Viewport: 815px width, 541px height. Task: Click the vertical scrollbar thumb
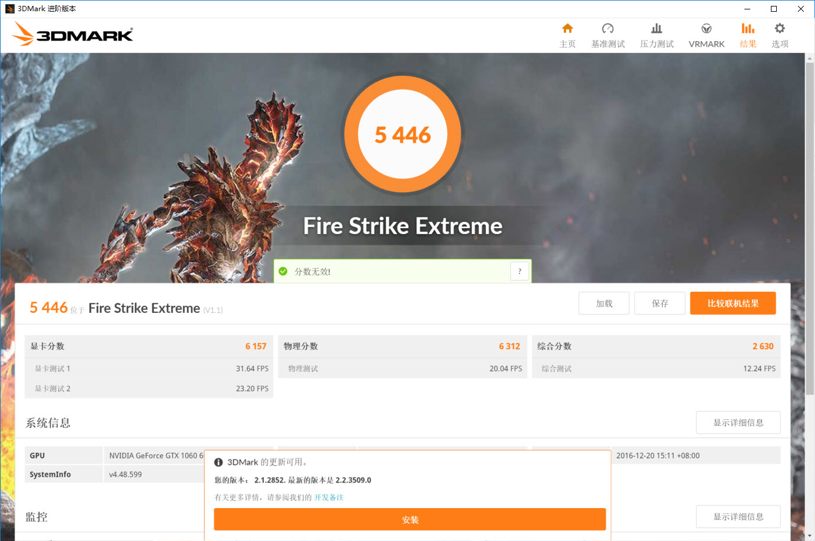click(810, 228)
